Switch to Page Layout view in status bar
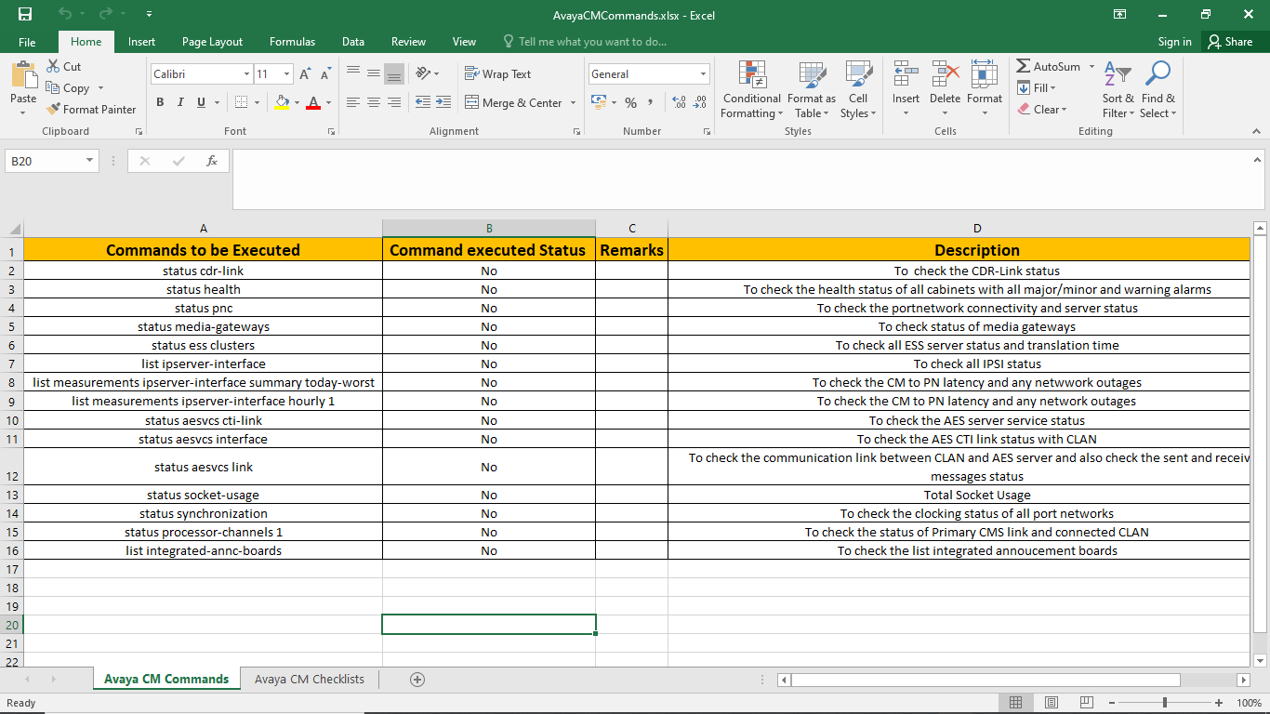 (1052, 703)
